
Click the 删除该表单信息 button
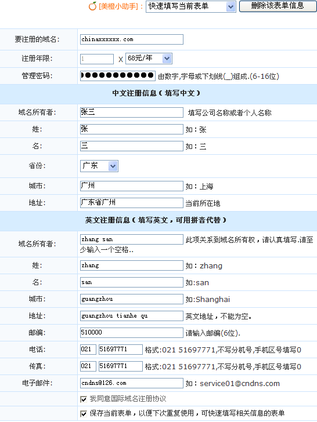[x=278, y=6]
